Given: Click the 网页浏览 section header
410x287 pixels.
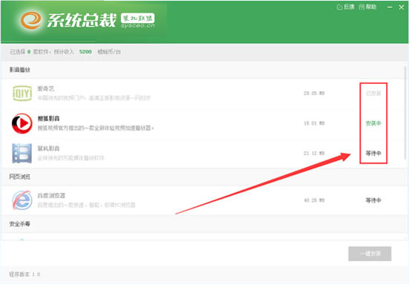Looking at the screenshot, I should click(x=20, y=177).
